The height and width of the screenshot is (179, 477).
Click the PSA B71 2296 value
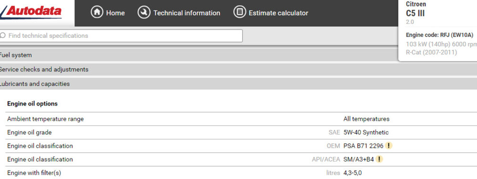(x=363, y=146)
